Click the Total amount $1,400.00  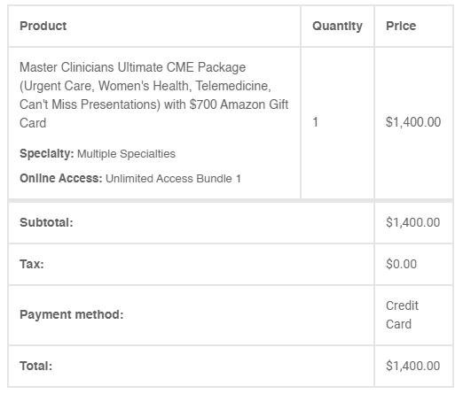(413, 366)
